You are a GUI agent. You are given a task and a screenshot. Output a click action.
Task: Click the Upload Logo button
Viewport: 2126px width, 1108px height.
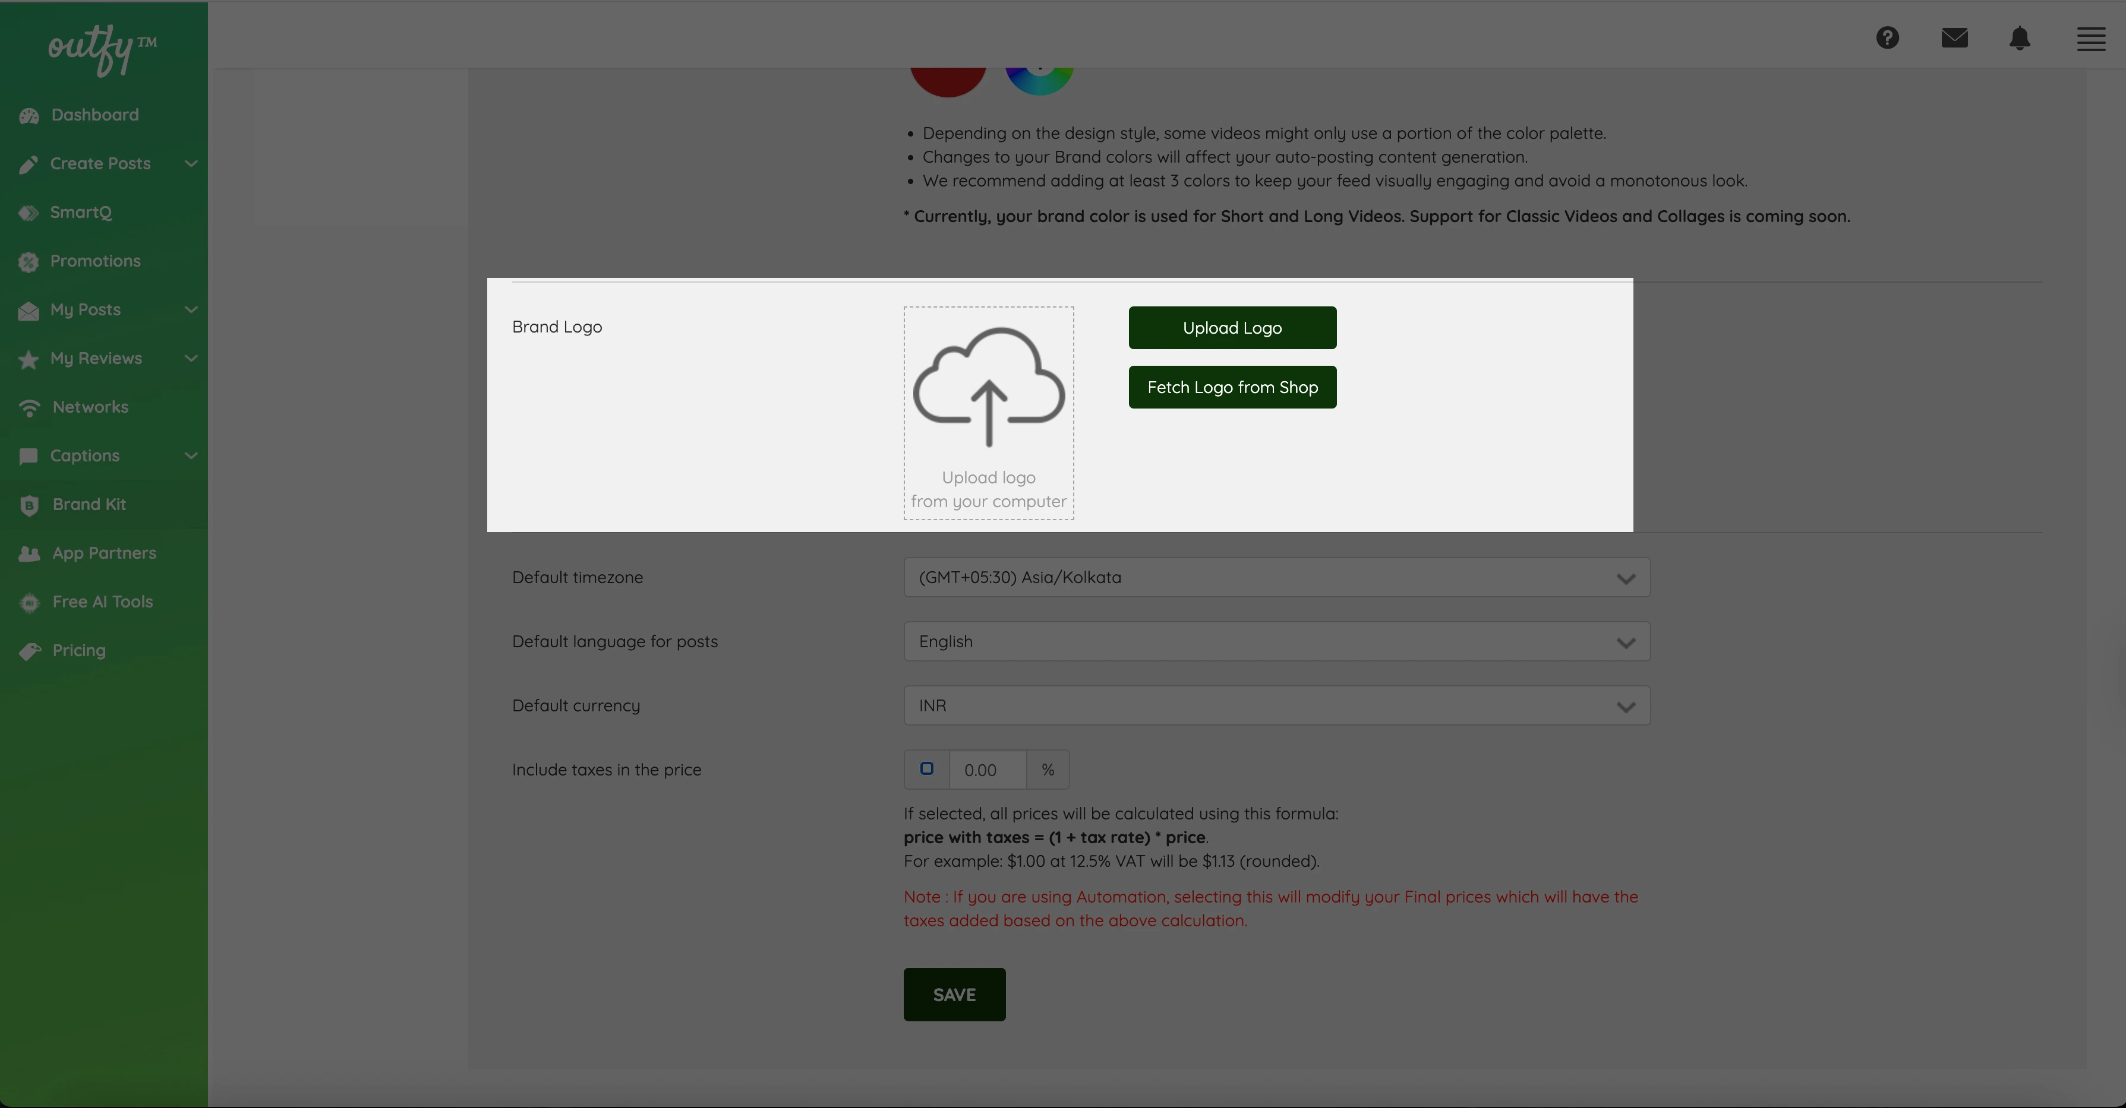pos(1231,328)
